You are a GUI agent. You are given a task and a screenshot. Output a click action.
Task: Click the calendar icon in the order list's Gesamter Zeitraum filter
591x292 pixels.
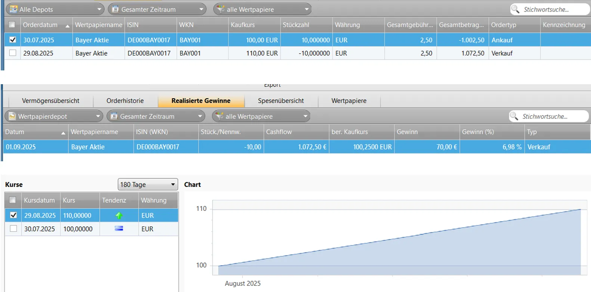click(x=115, y=9)
